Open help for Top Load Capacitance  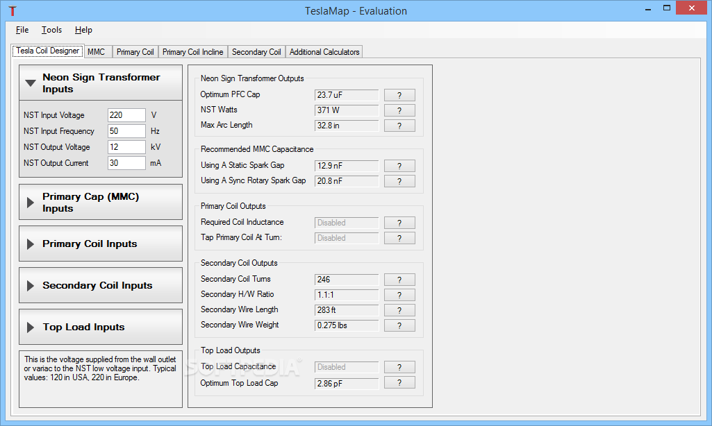[x=399, y=367]
